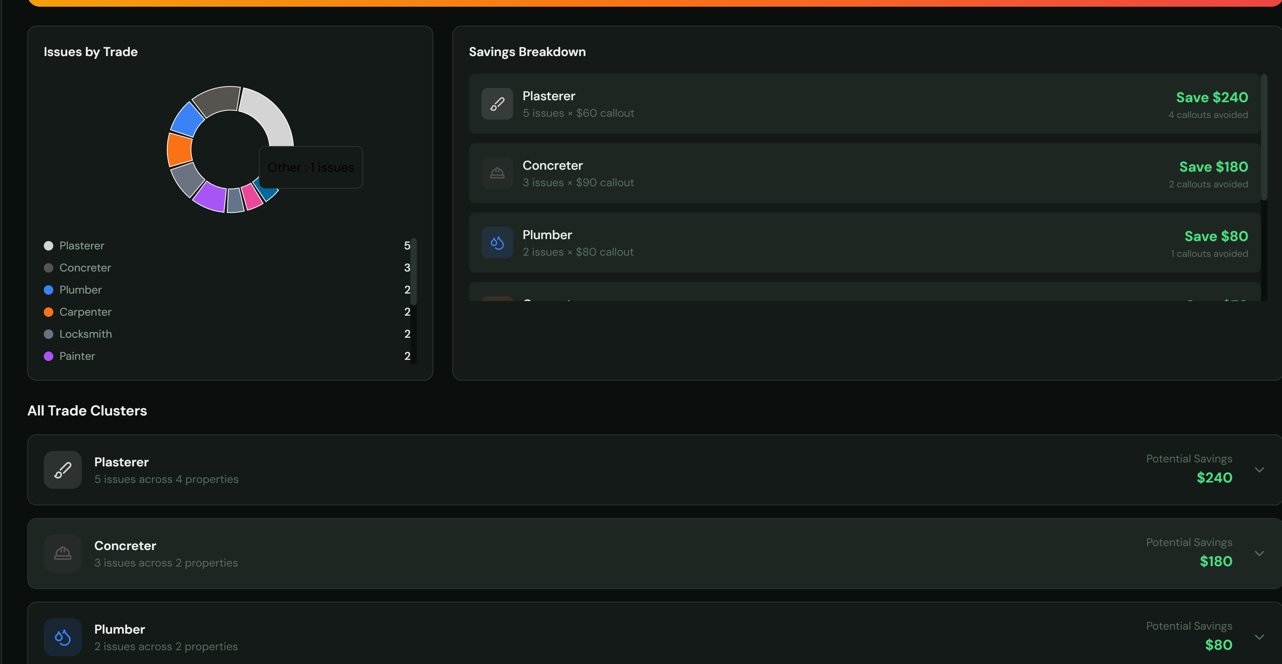Click the Concreter hard hat icon in All Trade Clusters

pyautogui.click(x=63, y=554)
